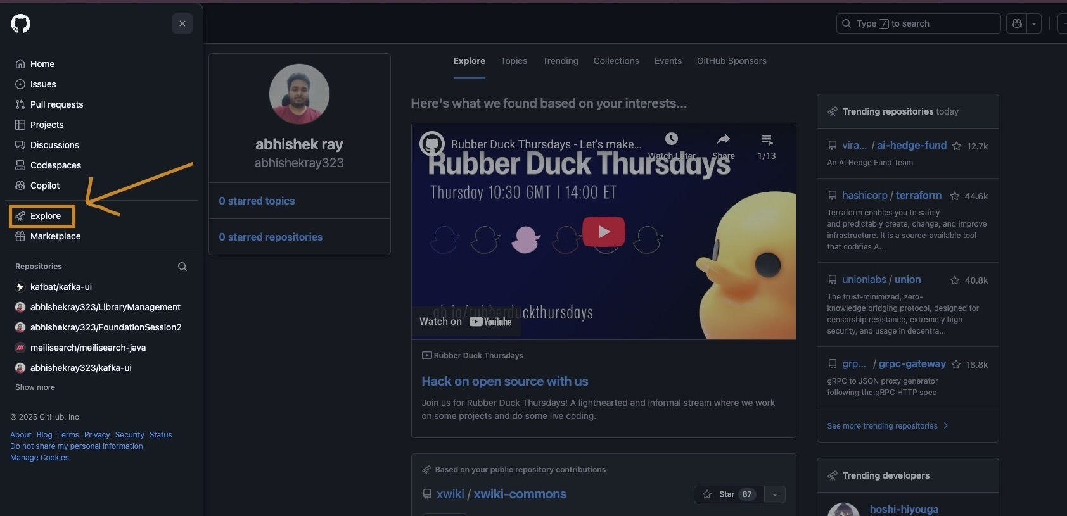
Task: Open abhishekray323/kafka-ui repository
Action: (x=81, y=368)
